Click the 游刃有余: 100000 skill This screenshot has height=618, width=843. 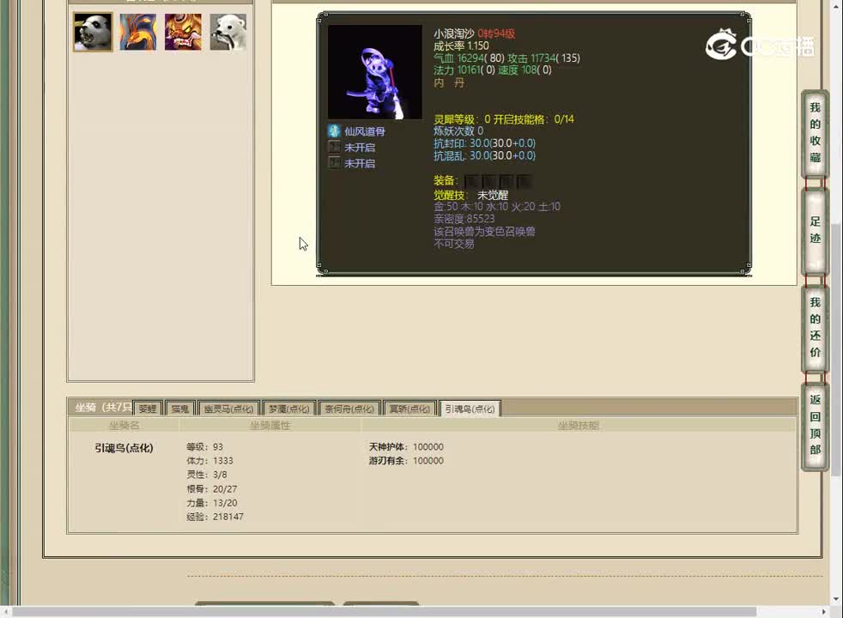(x=406, y=461)
